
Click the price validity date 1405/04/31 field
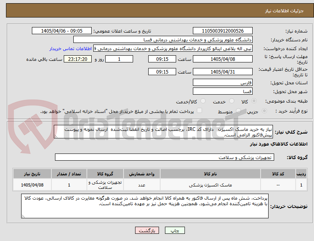223,72
